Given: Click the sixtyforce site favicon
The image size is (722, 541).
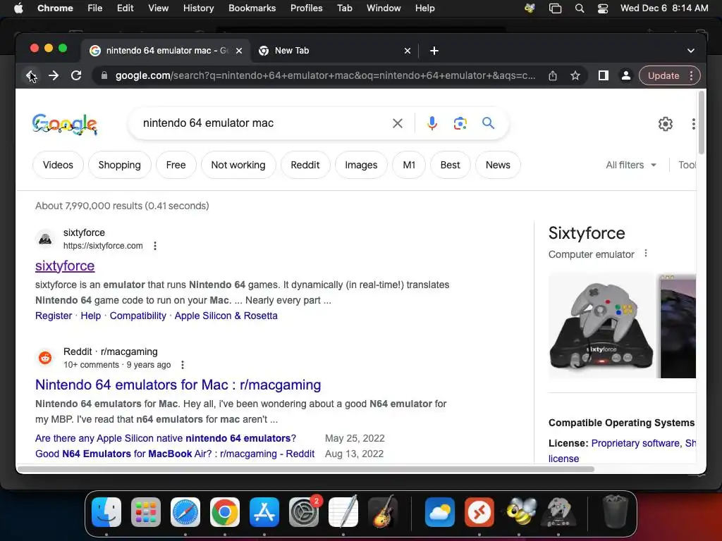Looking at the screenshot, I should coord(45,239).
